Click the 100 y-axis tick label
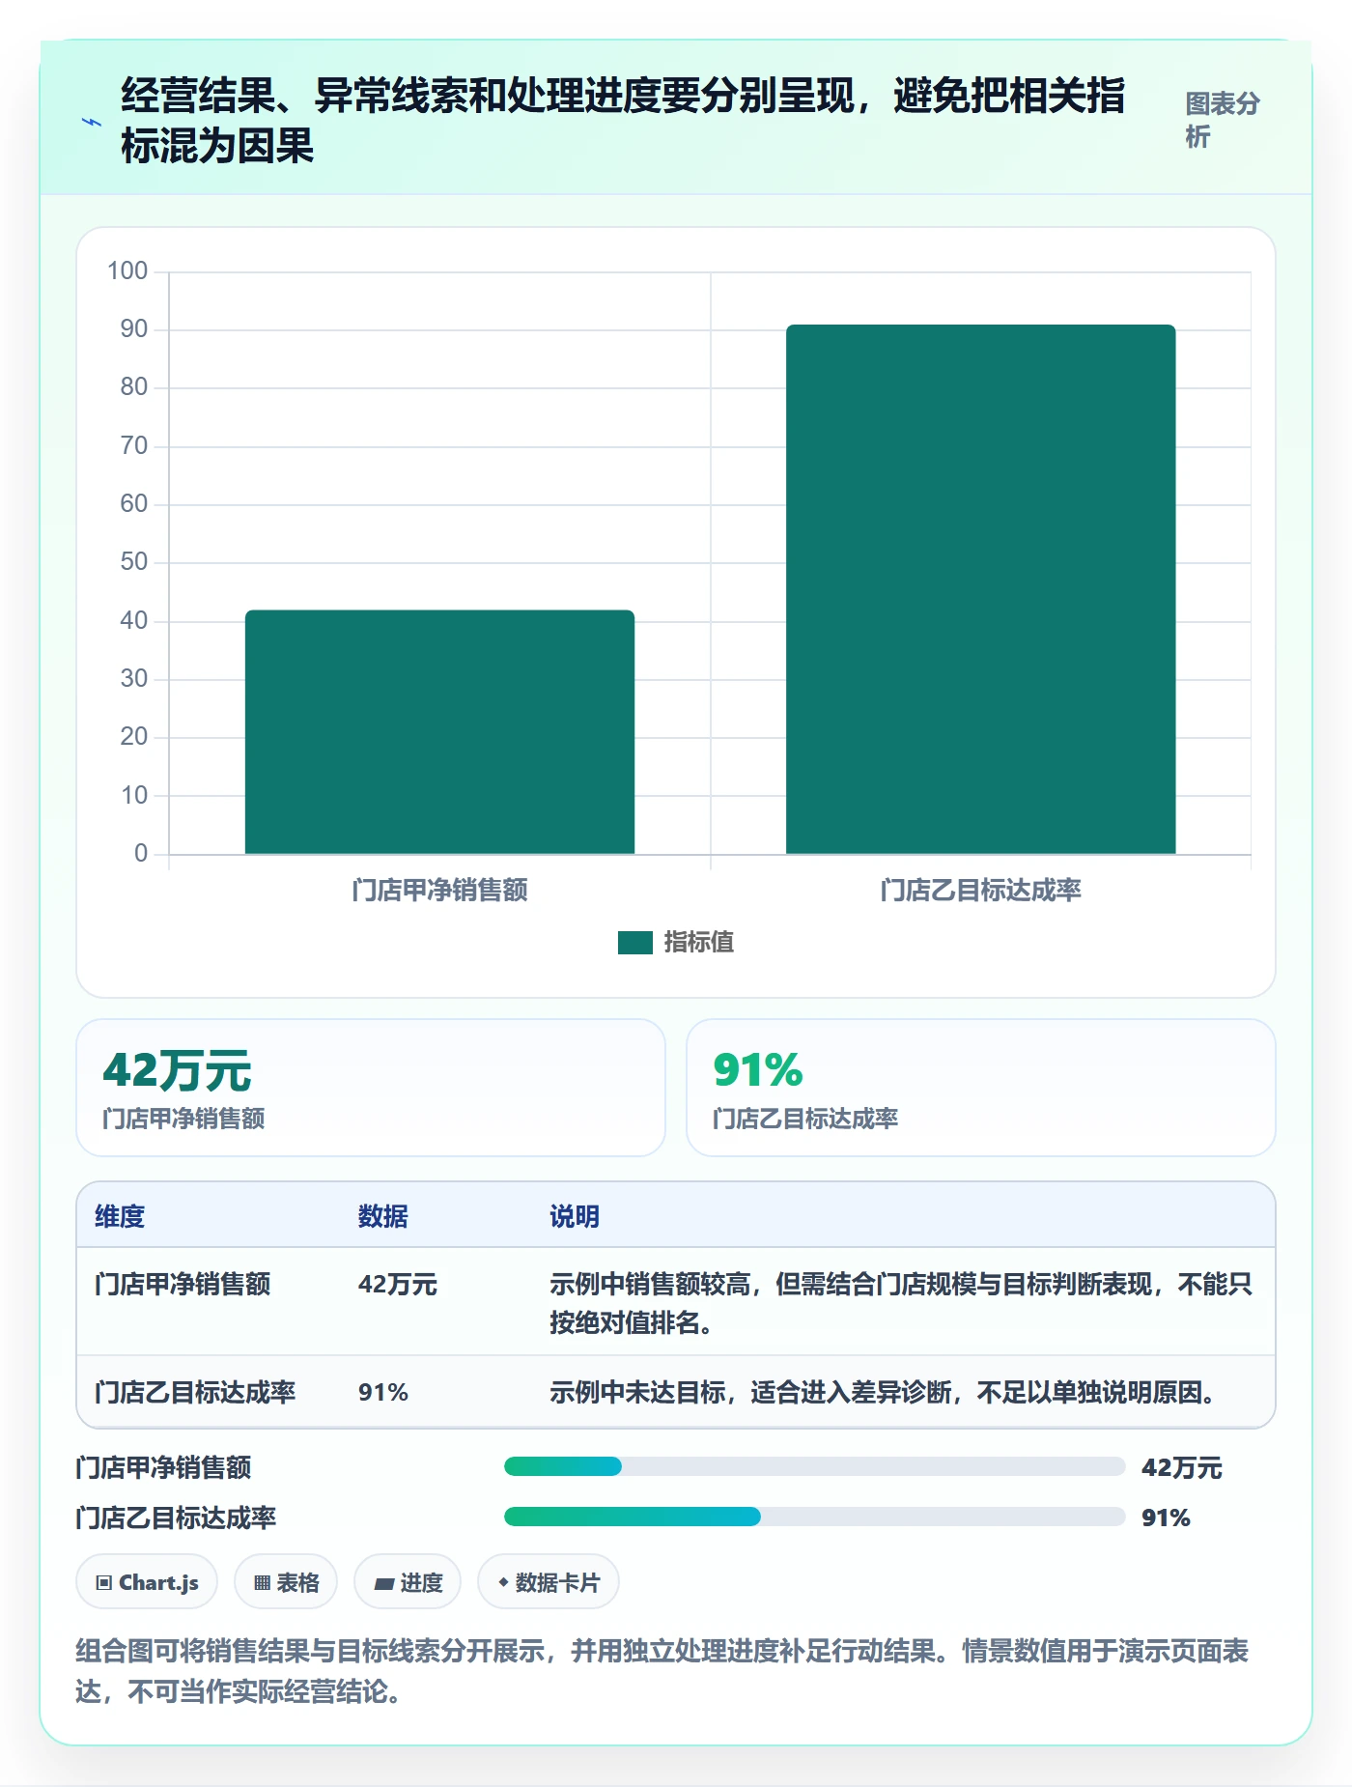Viewport: 1352px width, 1787px height. point(127,270)
